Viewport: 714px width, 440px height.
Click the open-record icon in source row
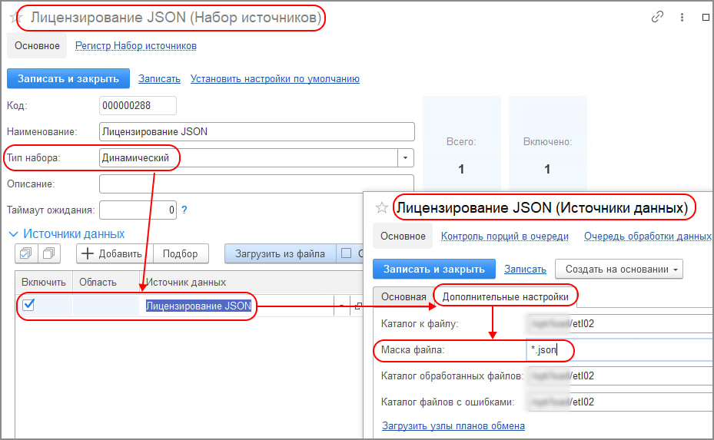click(x=358, y=306)
